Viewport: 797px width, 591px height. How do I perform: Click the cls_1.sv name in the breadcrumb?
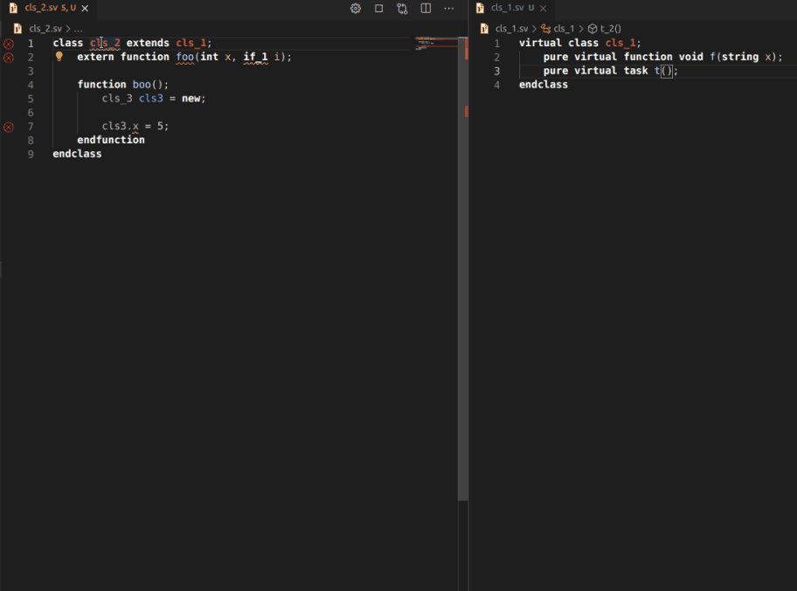pos(509,27)
